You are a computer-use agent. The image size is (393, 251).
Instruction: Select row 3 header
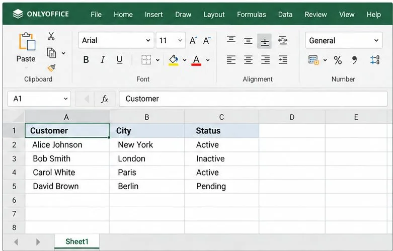click(14, 158)
